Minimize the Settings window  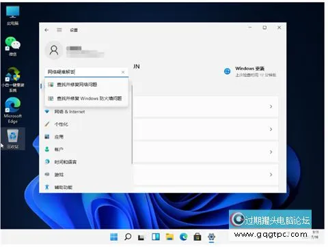[x=250, y=27]
